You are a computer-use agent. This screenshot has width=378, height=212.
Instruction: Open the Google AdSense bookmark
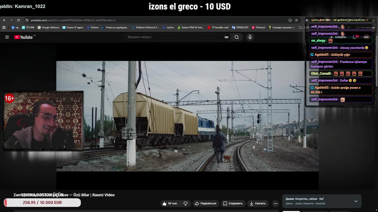48,27
